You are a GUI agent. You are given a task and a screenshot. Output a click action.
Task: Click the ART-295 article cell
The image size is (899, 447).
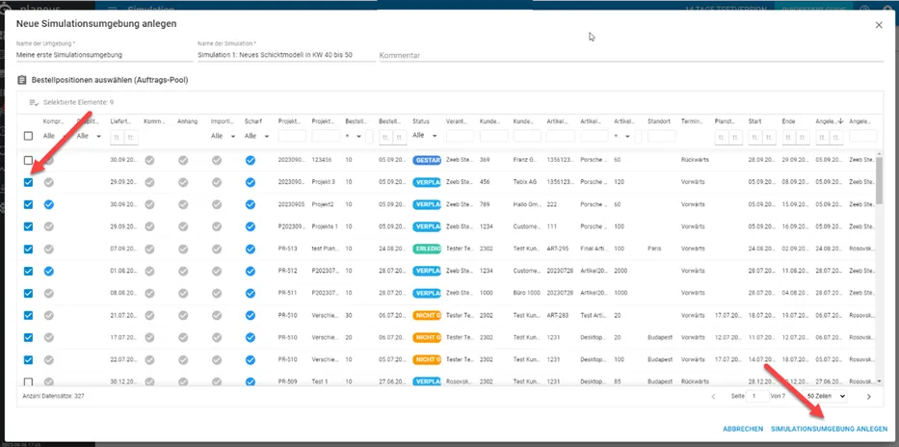[x=558, y=249]
